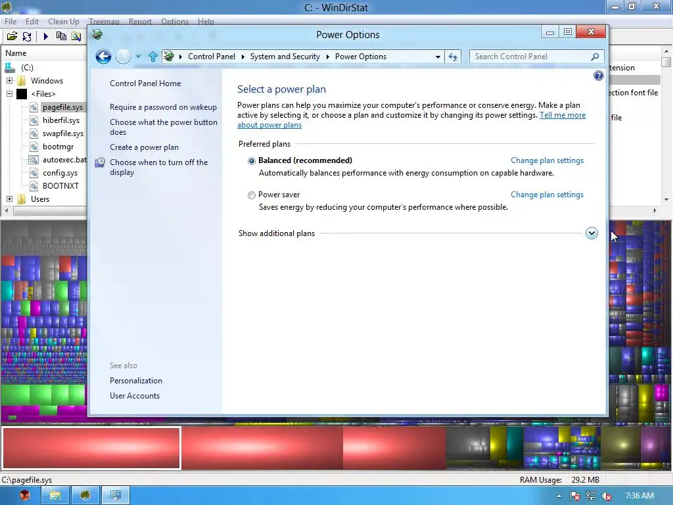Select the Balanced (recommended) power plan
Image resolution: width=673 pixels, height=505 pixels.
pos(252,160)
